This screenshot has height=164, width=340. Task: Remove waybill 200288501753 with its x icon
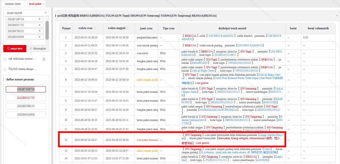[x=39, y=25]
